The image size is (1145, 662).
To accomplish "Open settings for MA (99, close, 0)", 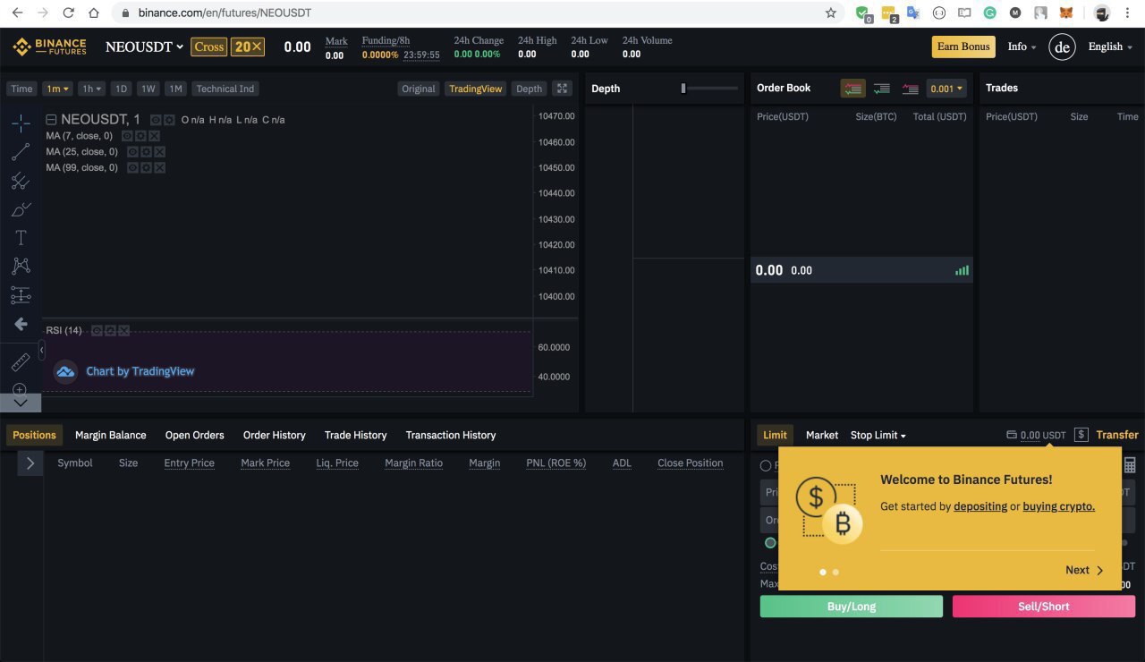I will (146, 168).
